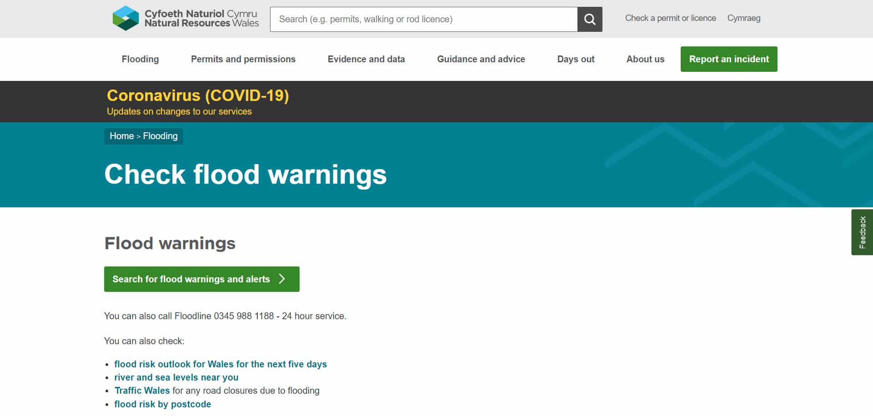The image size is (873, 416).
Task: View five-day flood risk outlook for Wales
Action: (221, 364)
